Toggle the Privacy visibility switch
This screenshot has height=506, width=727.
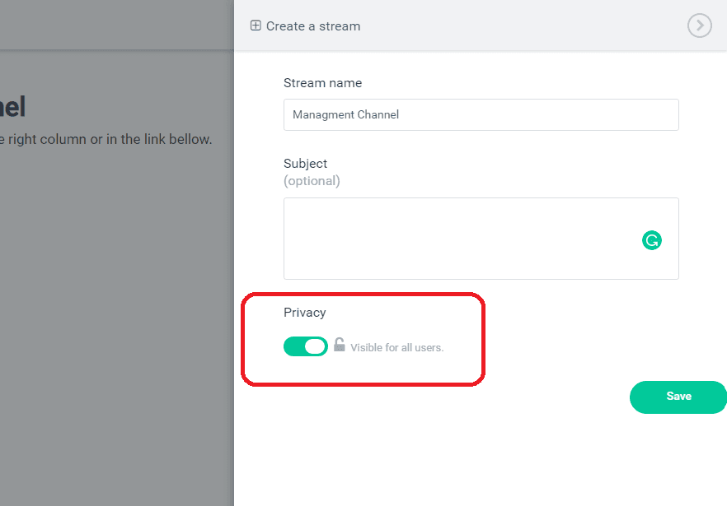(305, 346)
